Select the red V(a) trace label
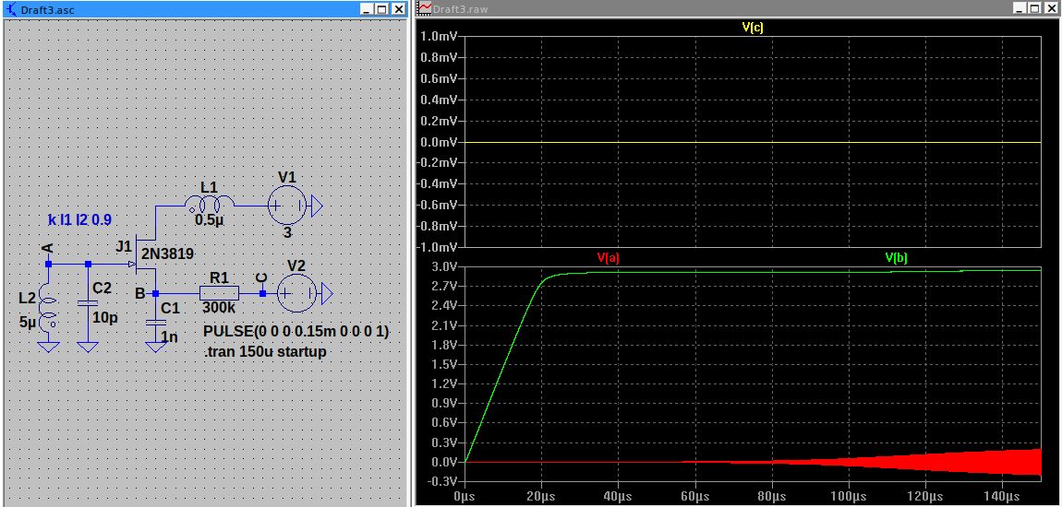 608,258
